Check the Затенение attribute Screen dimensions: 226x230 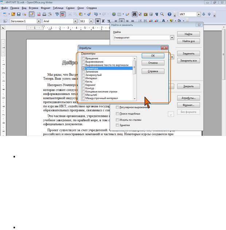[x=83, y=72]
